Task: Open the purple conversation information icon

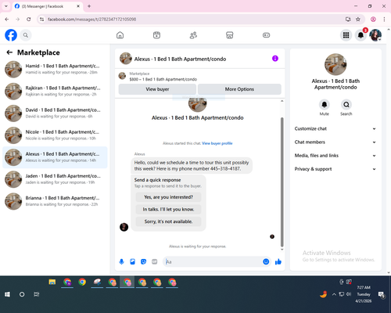Action: 275,59
